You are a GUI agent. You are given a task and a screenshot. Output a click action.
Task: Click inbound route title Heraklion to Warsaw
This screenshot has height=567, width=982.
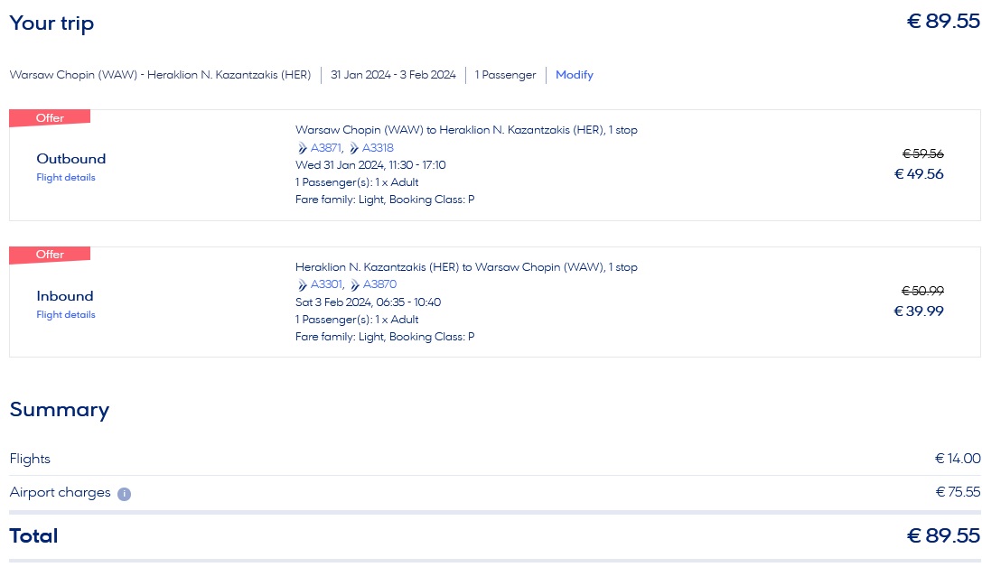(466, 267)
